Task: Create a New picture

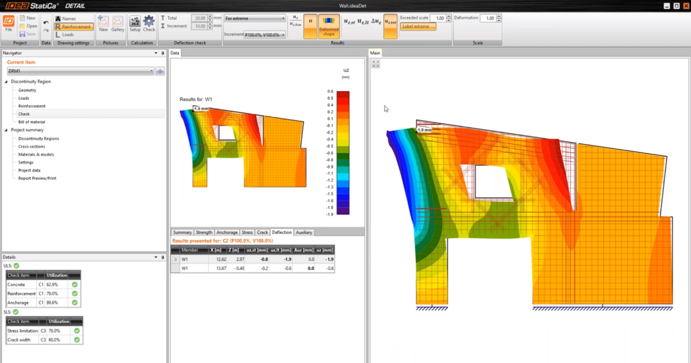Action: tap(104, 24)
